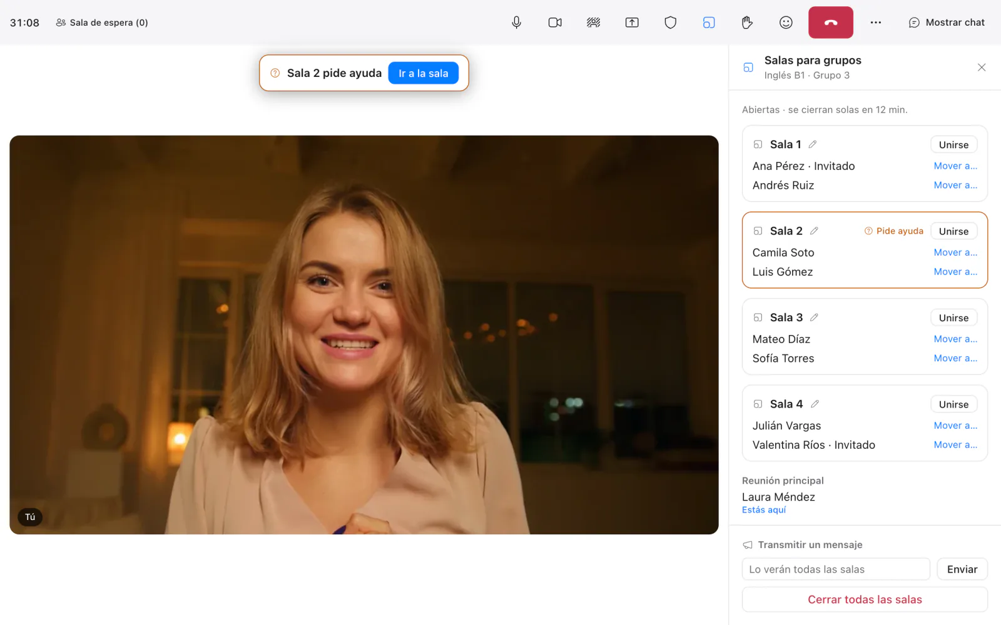Rename Sala 2 with pencil icon

pyautogui.click(x=814, y=231)
